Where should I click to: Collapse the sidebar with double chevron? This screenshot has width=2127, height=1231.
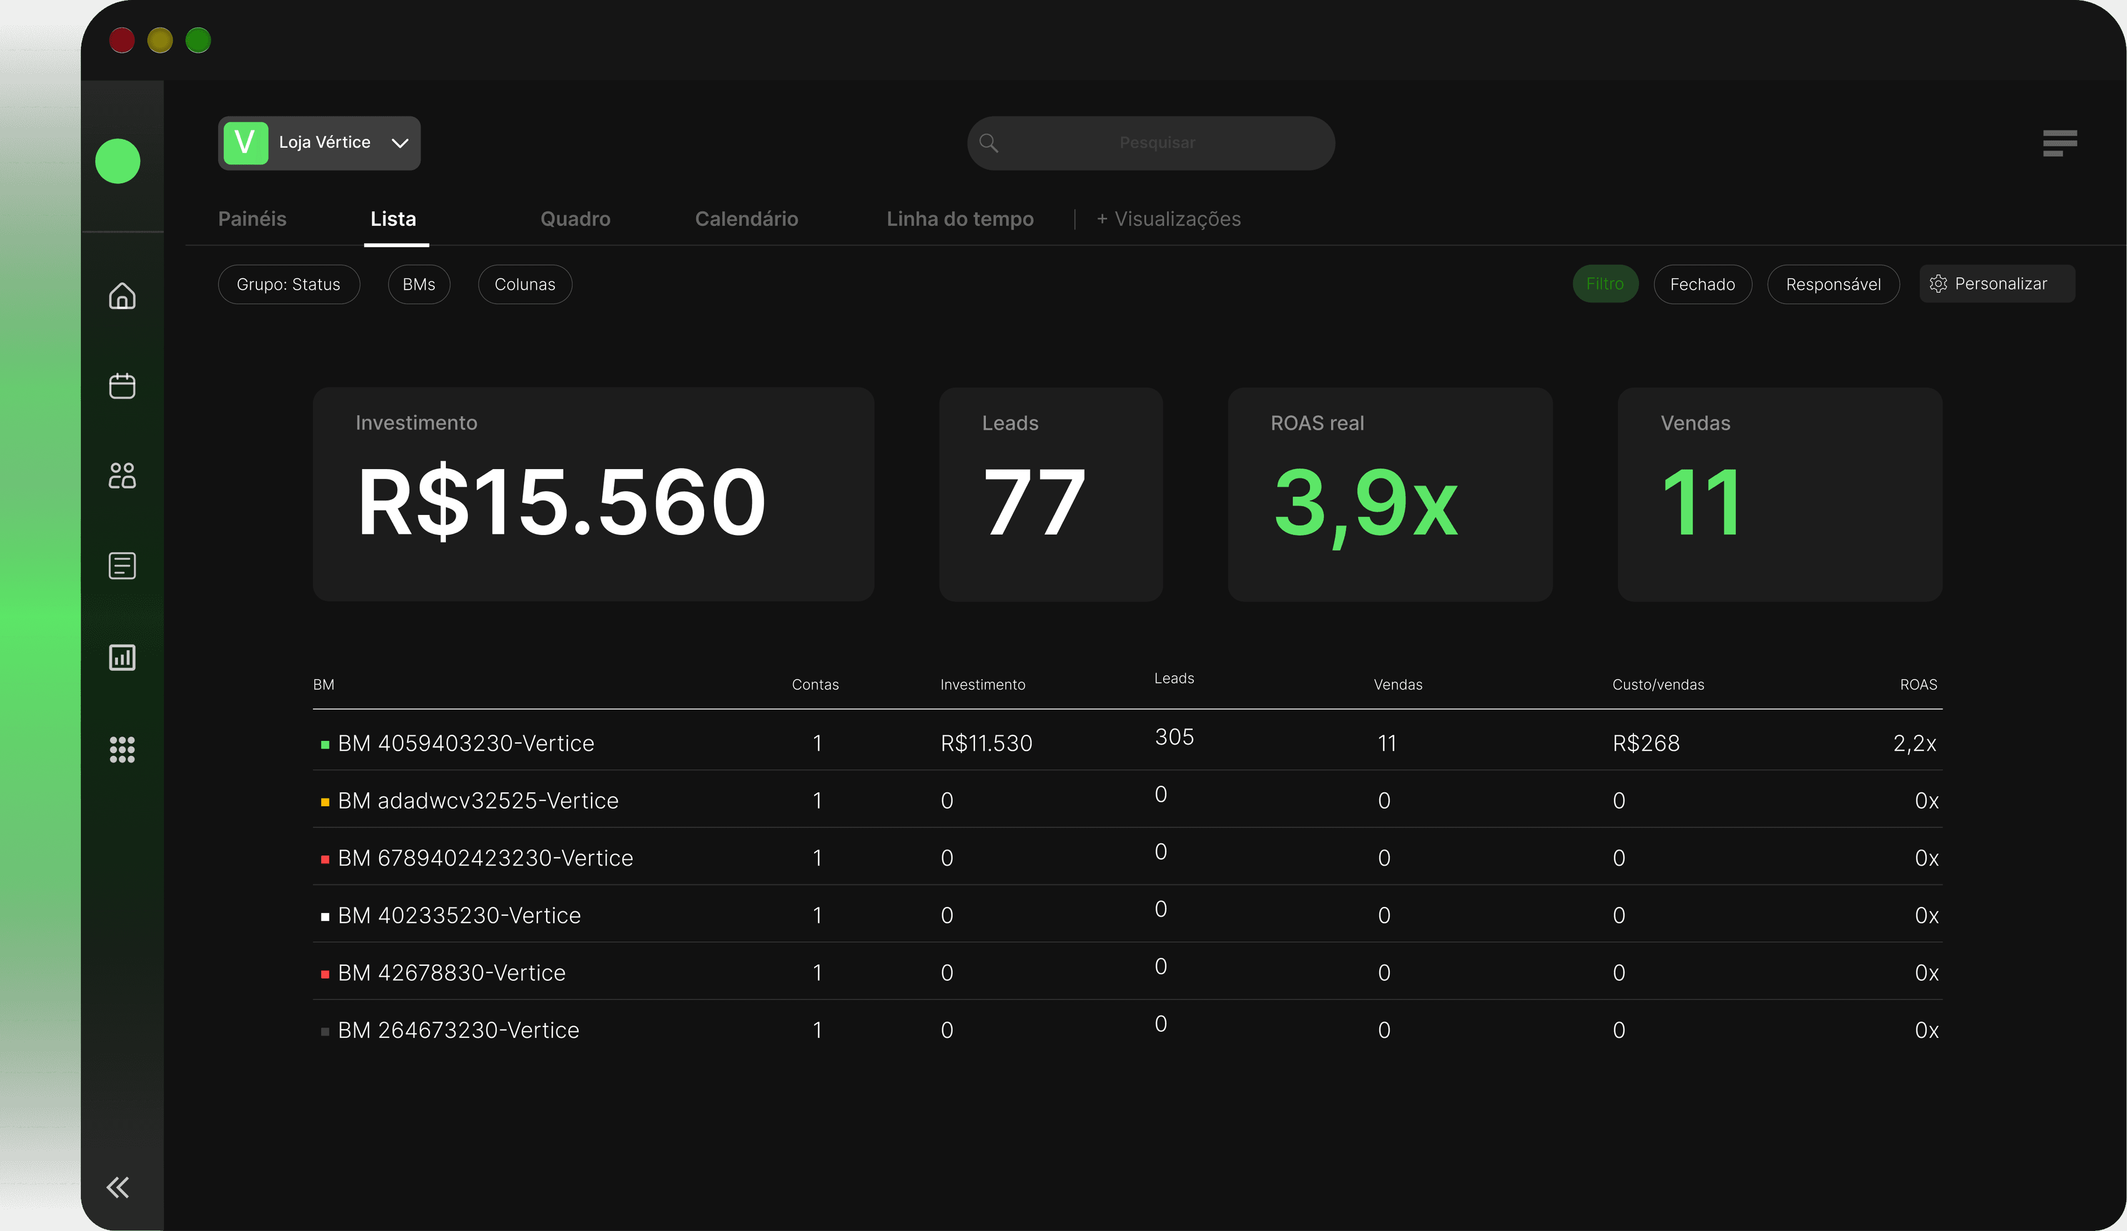pyautogui.click(x=118, y=1187)
